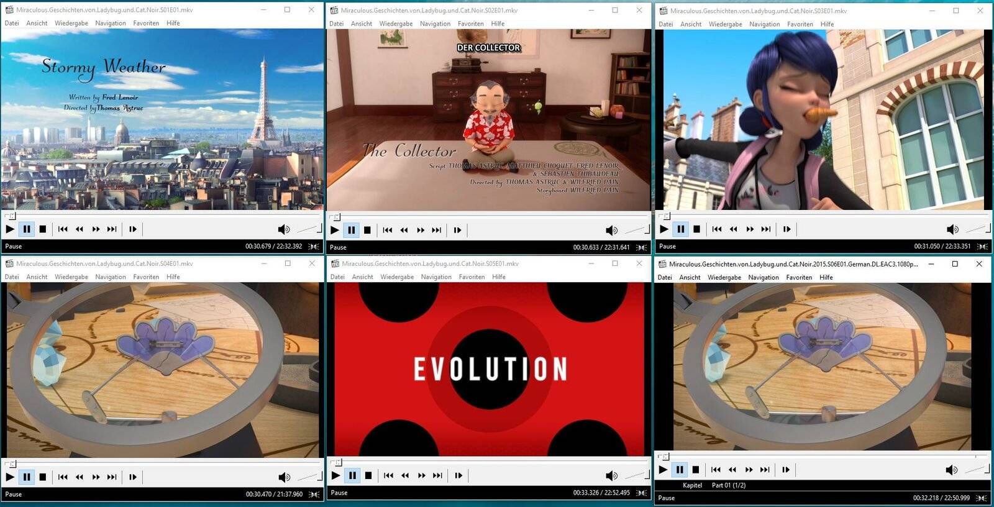Click Play in the S02E01 player window

[x=335, y=231]
